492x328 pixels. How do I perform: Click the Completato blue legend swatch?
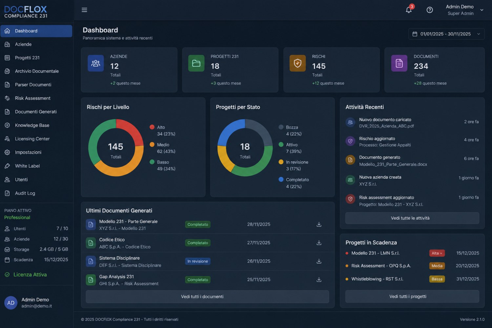click(x=281, y=179)
